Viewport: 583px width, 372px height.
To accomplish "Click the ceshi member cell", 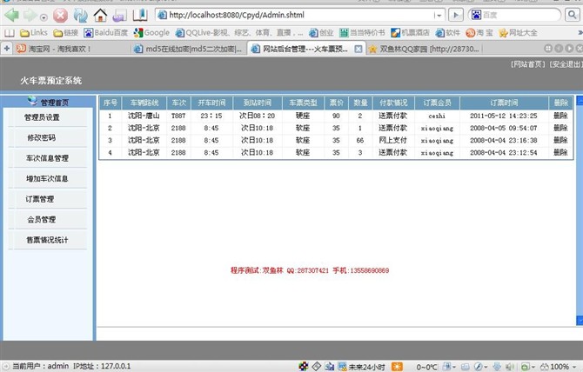I will pyautogui.click(x=437, y=116).
